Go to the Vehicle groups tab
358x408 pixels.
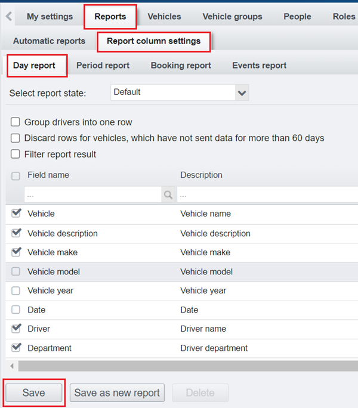(x=232, y=16)
